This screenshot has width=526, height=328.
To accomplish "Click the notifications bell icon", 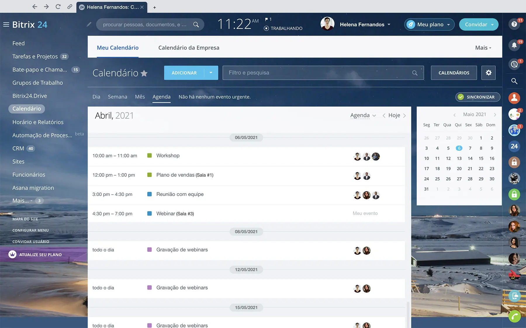I will pyautogui.click(x=514, y=45).
